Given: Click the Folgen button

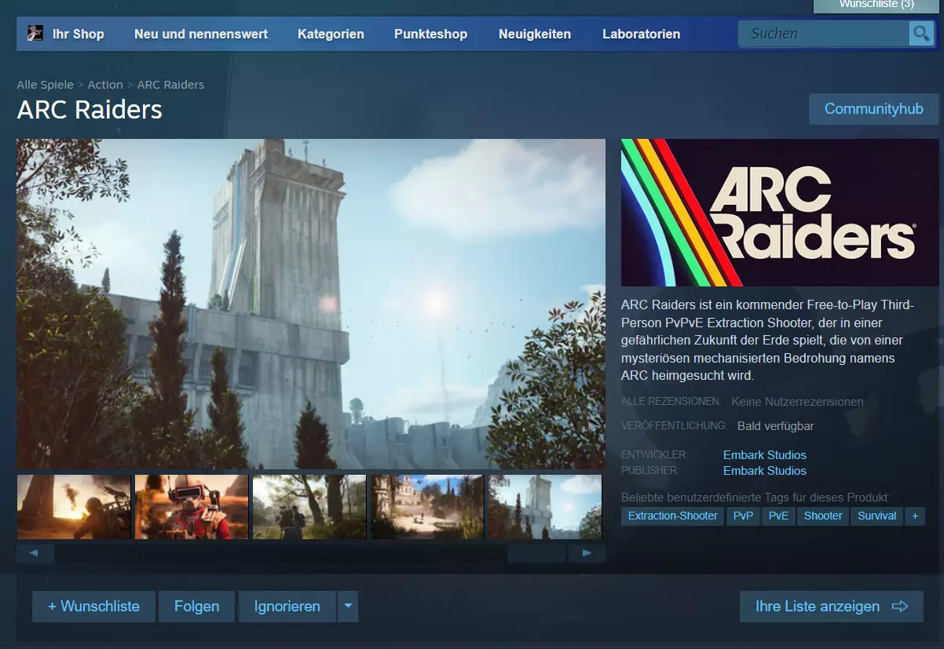Looking at the screenshot, I should coord(196,607).
